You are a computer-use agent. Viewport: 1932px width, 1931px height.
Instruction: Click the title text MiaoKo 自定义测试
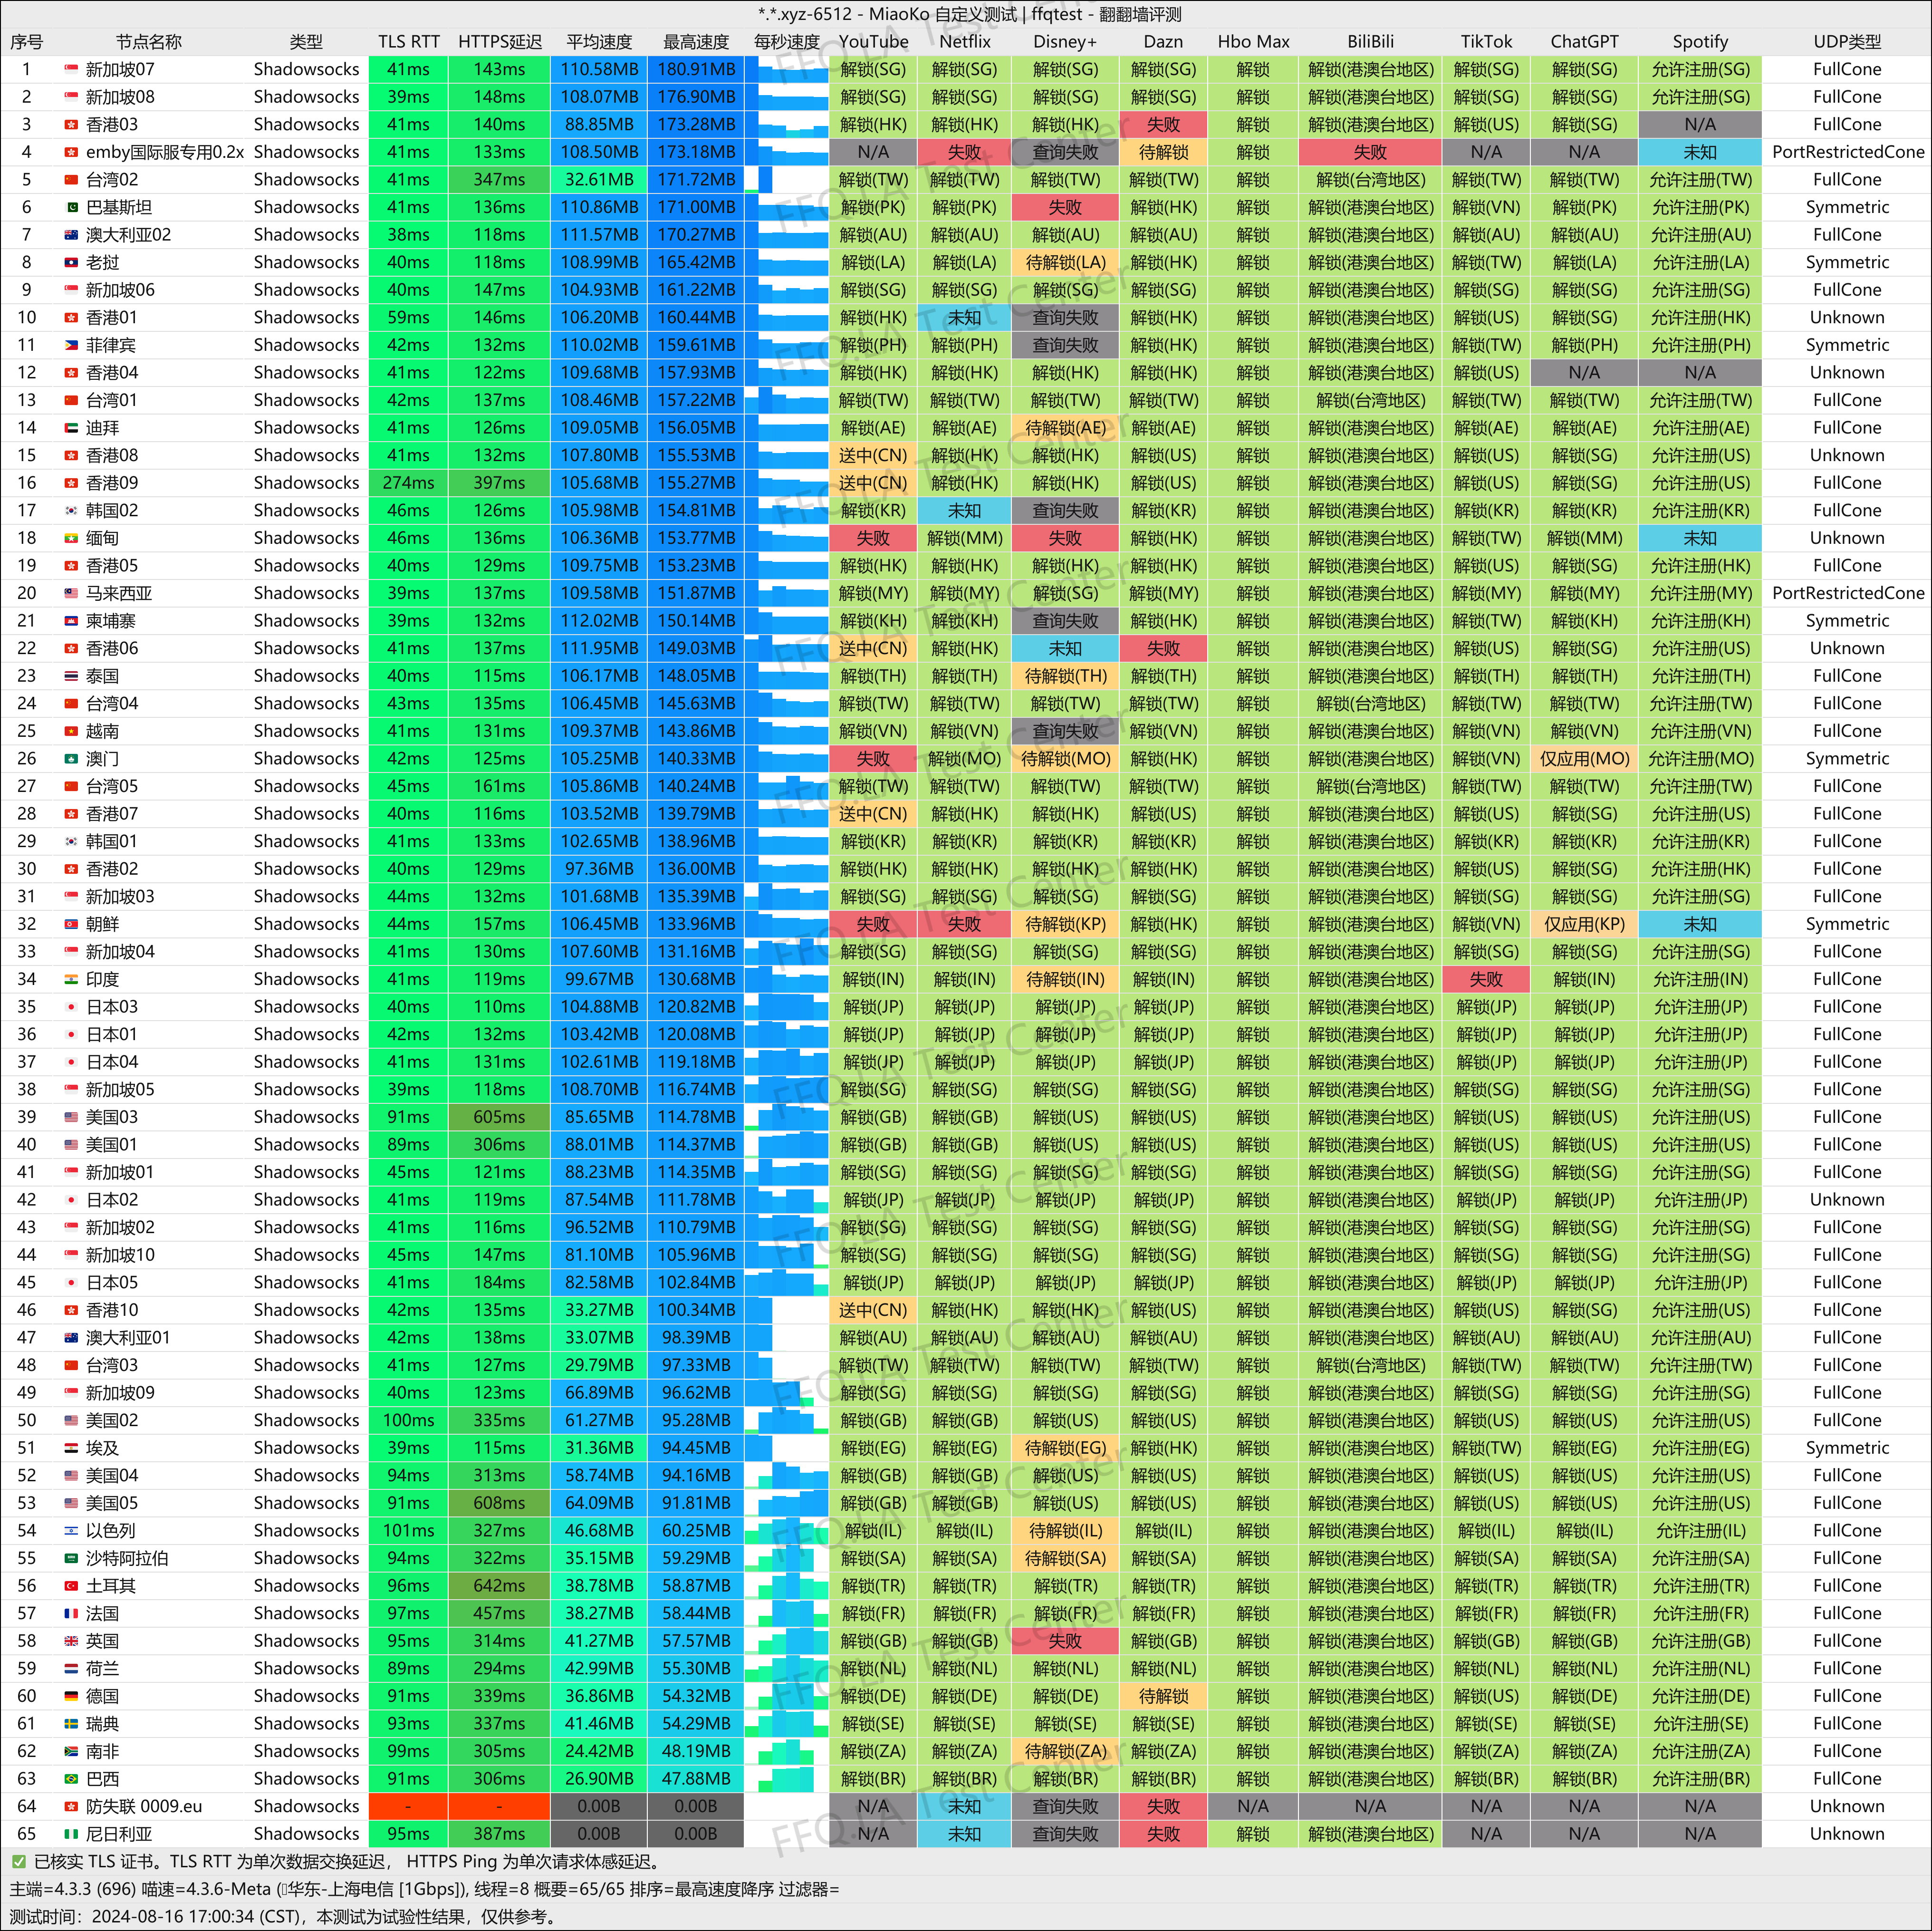tap(943, 14)
